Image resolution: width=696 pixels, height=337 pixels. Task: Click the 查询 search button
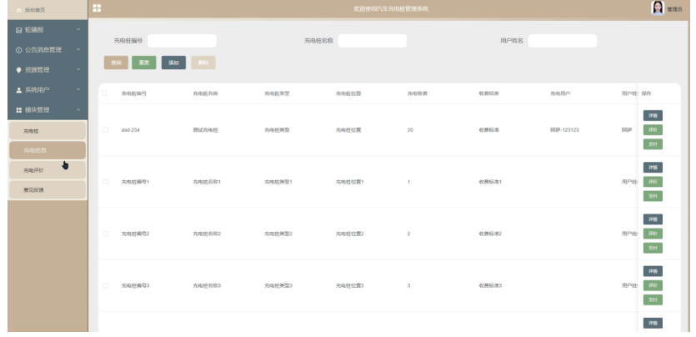point(116,63)
